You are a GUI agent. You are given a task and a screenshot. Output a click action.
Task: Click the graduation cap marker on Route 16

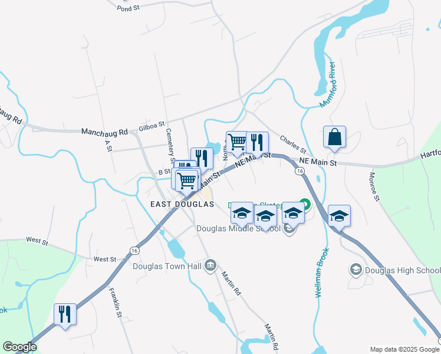339,217
